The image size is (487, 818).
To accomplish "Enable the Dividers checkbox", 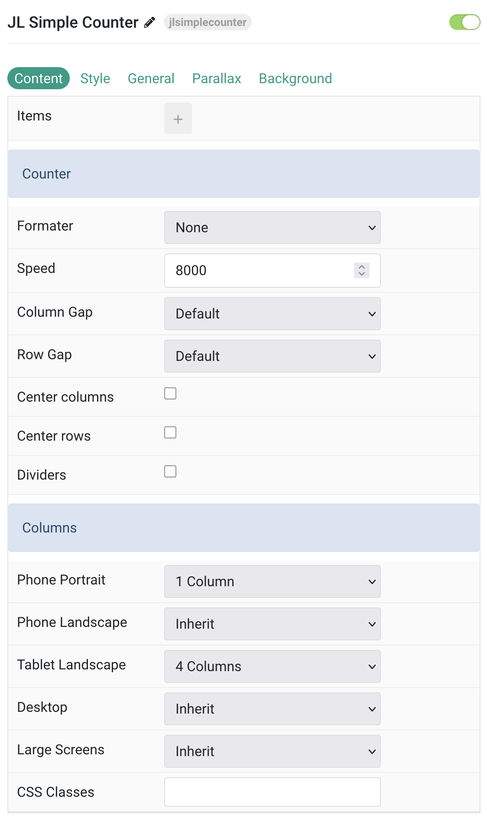I will tap(170, 471).
